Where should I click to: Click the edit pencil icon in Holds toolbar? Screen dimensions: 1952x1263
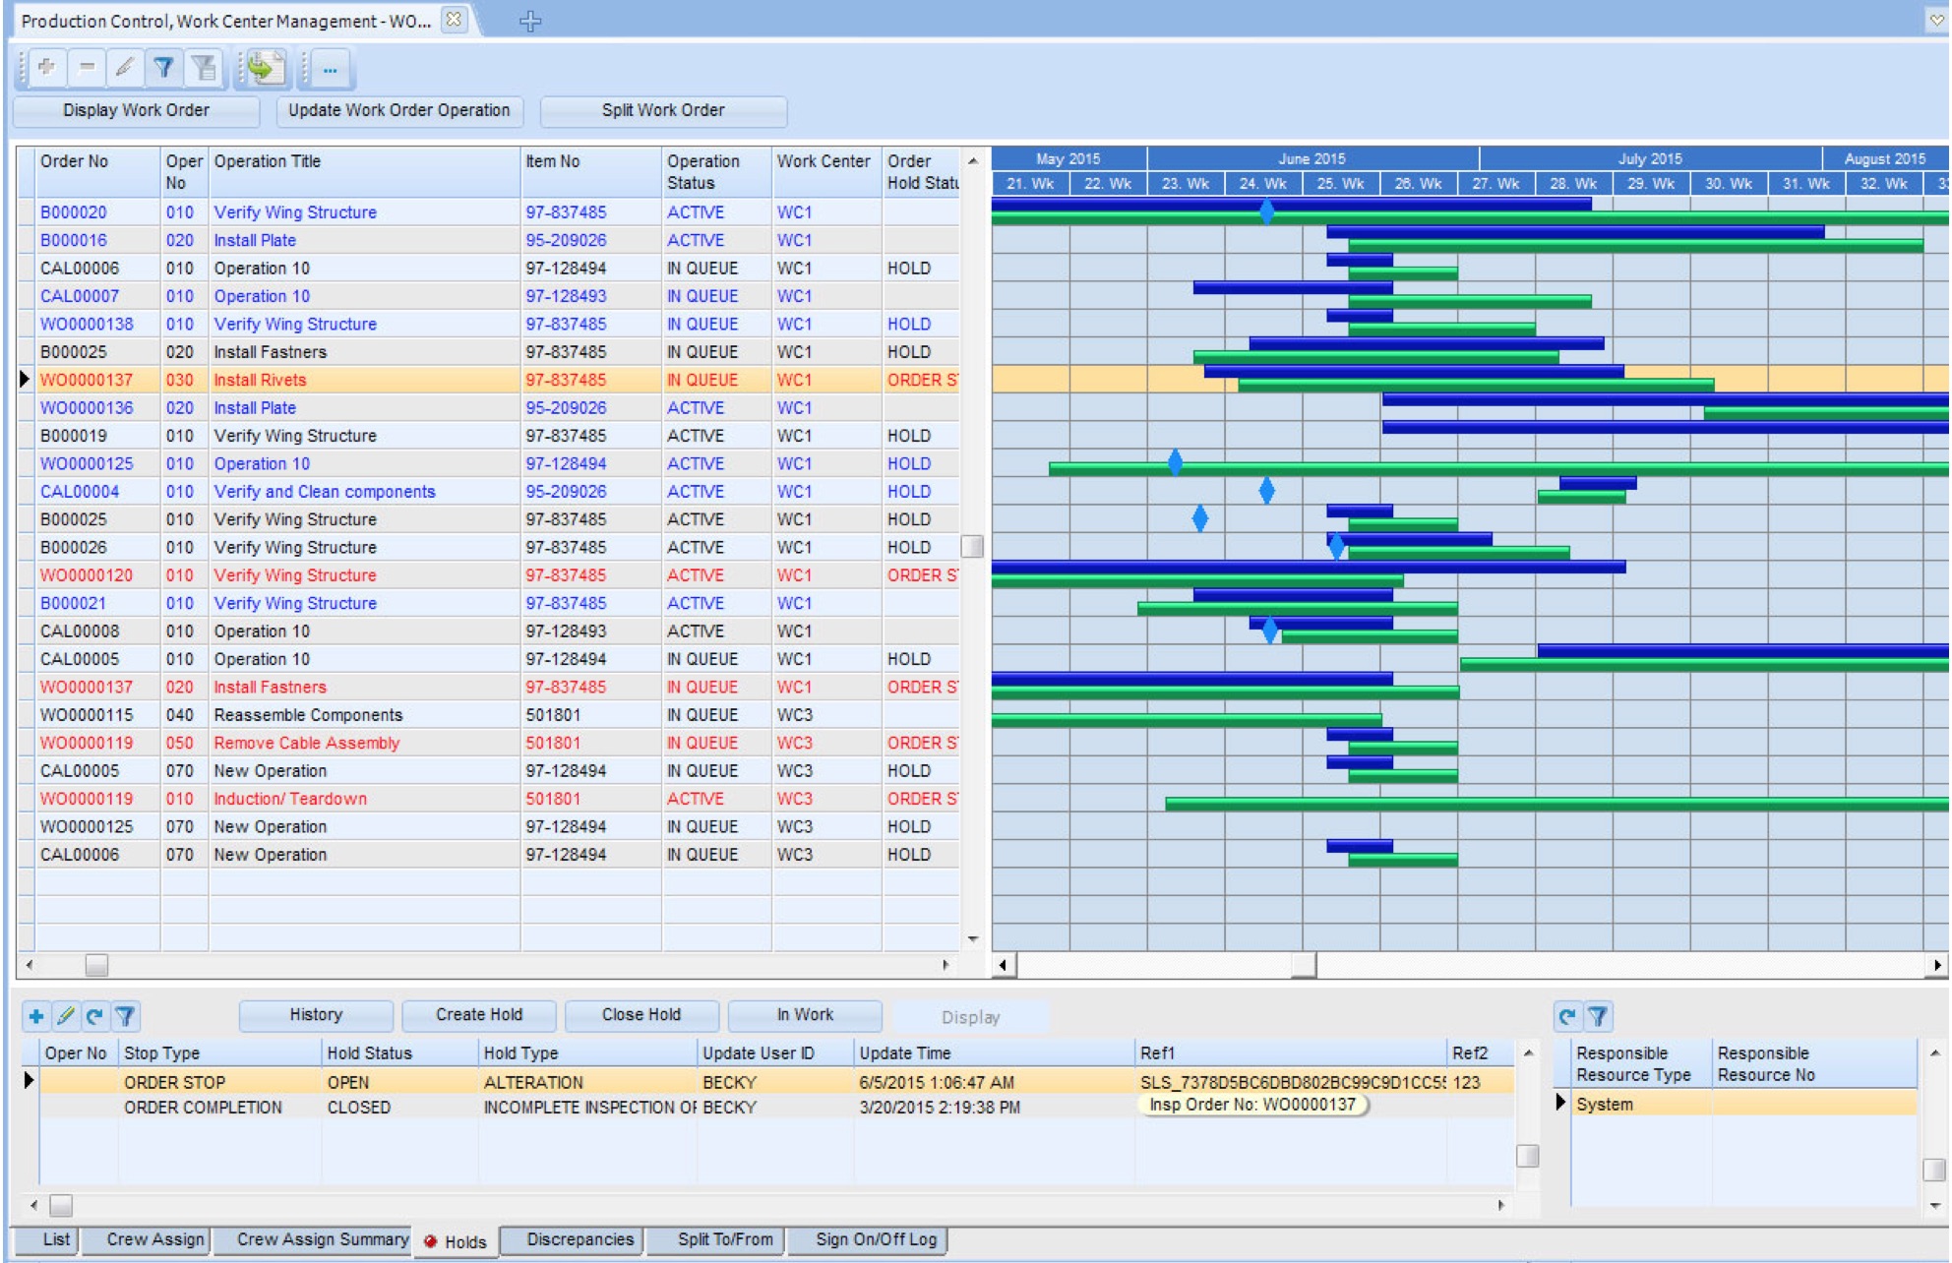pos(66,1016)
